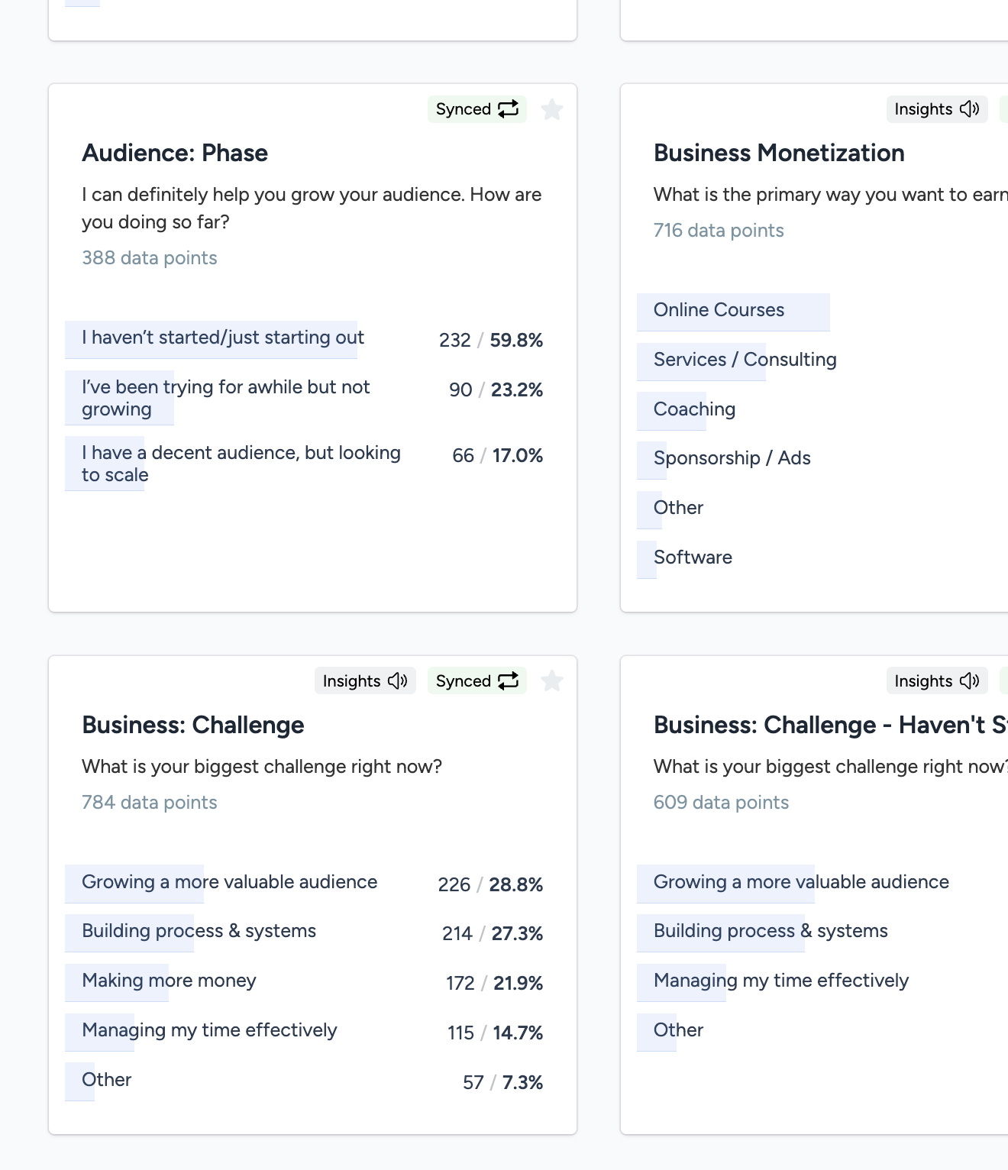Click 388 data points link
This screenshot has height=1170, width=1008.
coord(150,258)
